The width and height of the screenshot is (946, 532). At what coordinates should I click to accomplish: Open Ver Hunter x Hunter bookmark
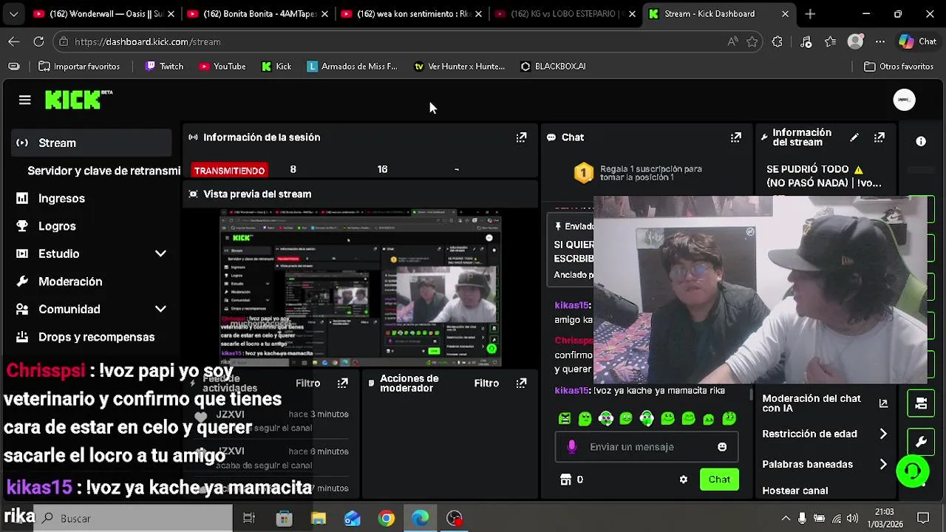tap(459, 66)
